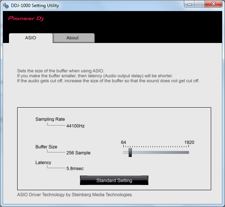Click the DDJ-1000 speaker icon in title bar
Viewport: 225px width, 207px height.
[x=6, y=6]
